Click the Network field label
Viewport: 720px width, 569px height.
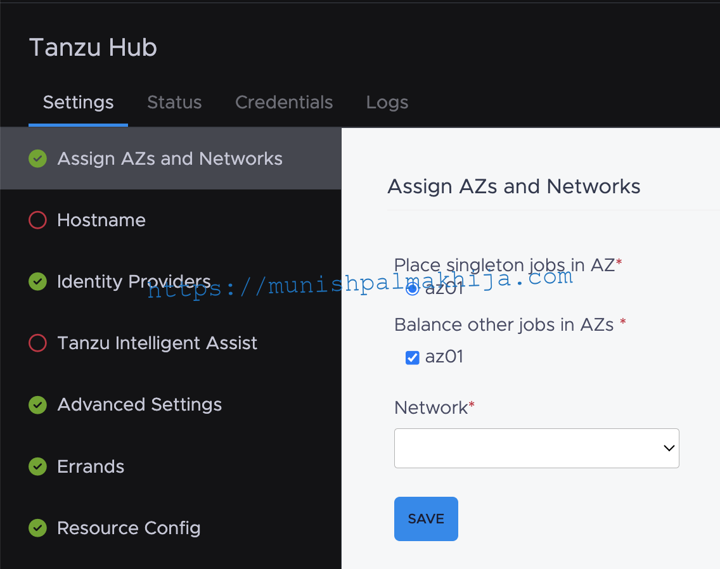coord(434,407)
